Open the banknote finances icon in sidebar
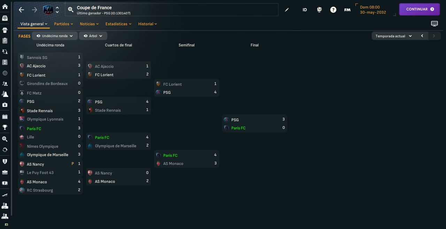This screenshot has width=446, height=229. pyautogui.click(x=5, y=183)
